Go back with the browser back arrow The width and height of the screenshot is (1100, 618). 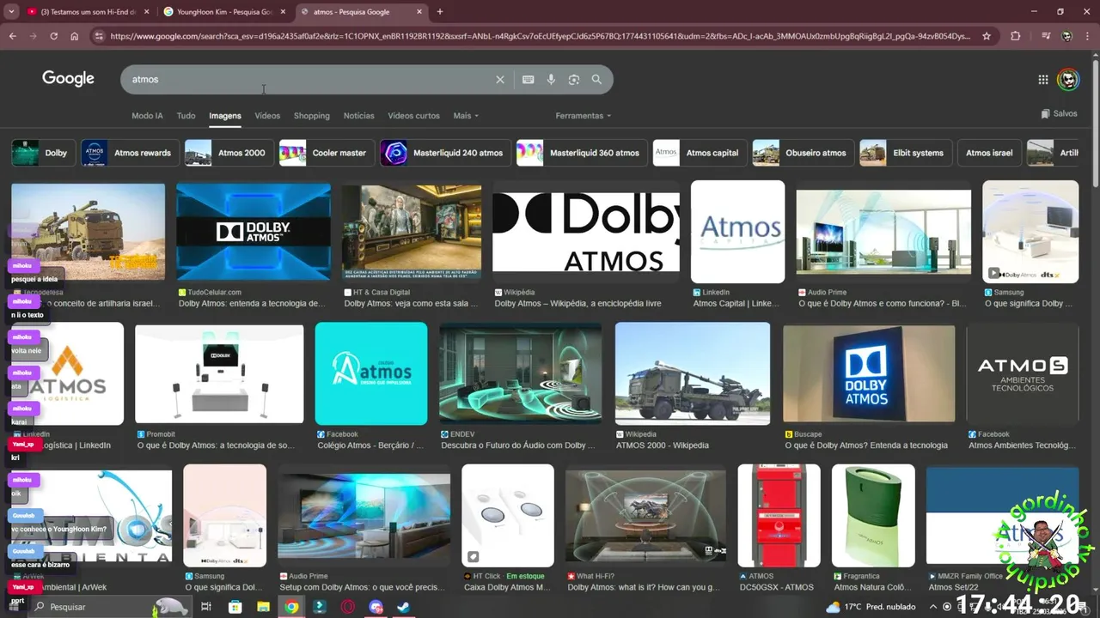12,36
